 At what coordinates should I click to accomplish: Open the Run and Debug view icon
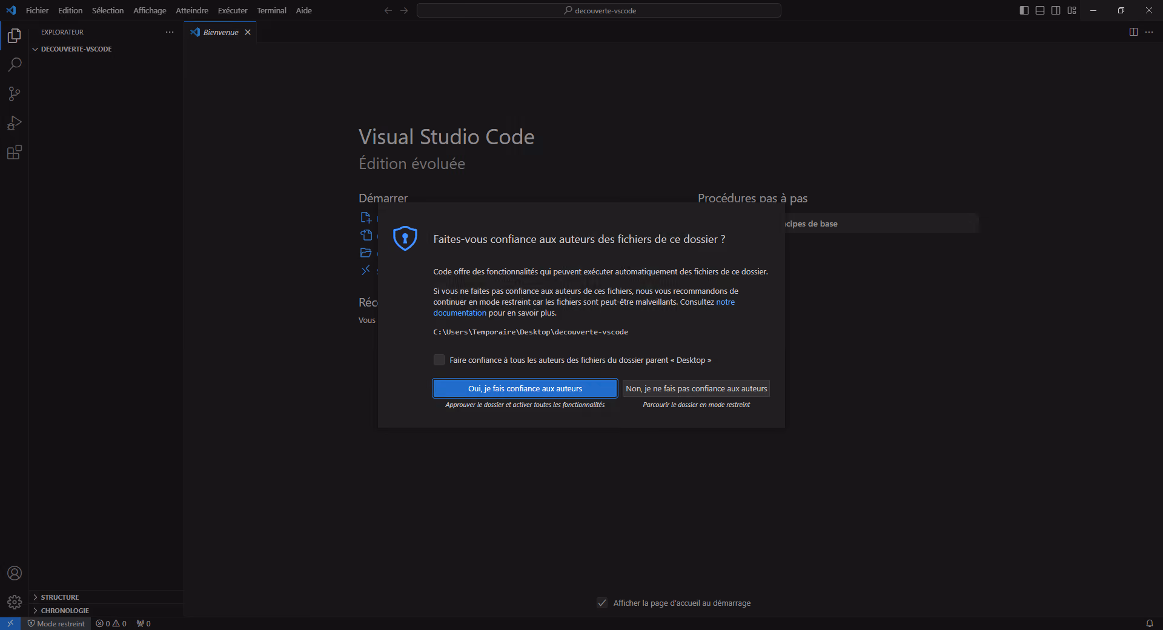pos(15,123)
